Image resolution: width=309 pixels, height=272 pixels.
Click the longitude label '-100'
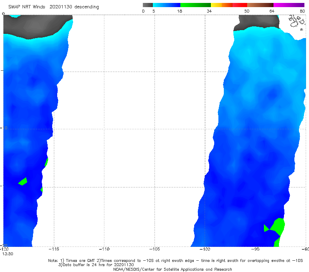[205, 249]
